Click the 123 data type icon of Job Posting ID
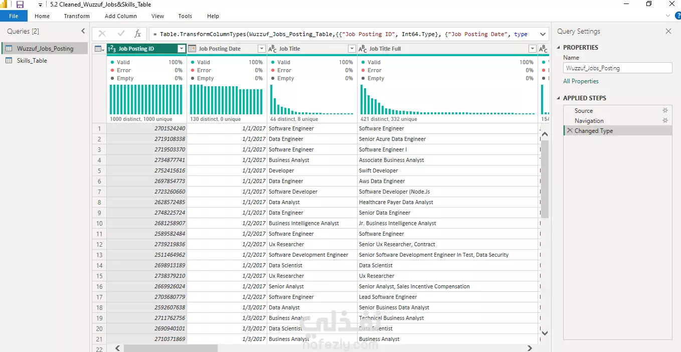Image resolution: width=681 pixels, height=352 pixels. click(x=112, y=49)
